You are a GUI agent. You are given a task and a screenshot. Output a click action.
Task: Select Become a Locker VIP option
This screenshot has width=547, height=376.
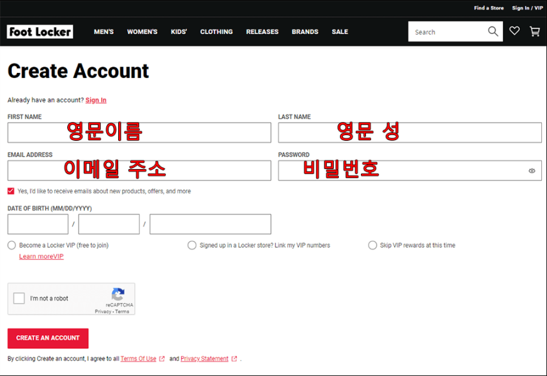coord(11,245)
